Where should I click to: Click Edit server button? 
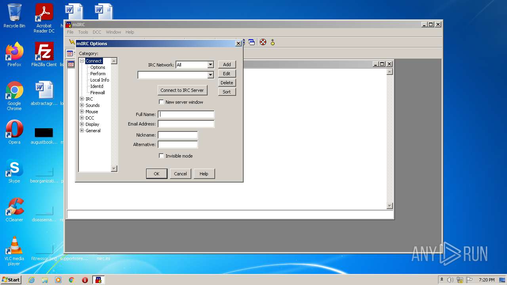227,74
